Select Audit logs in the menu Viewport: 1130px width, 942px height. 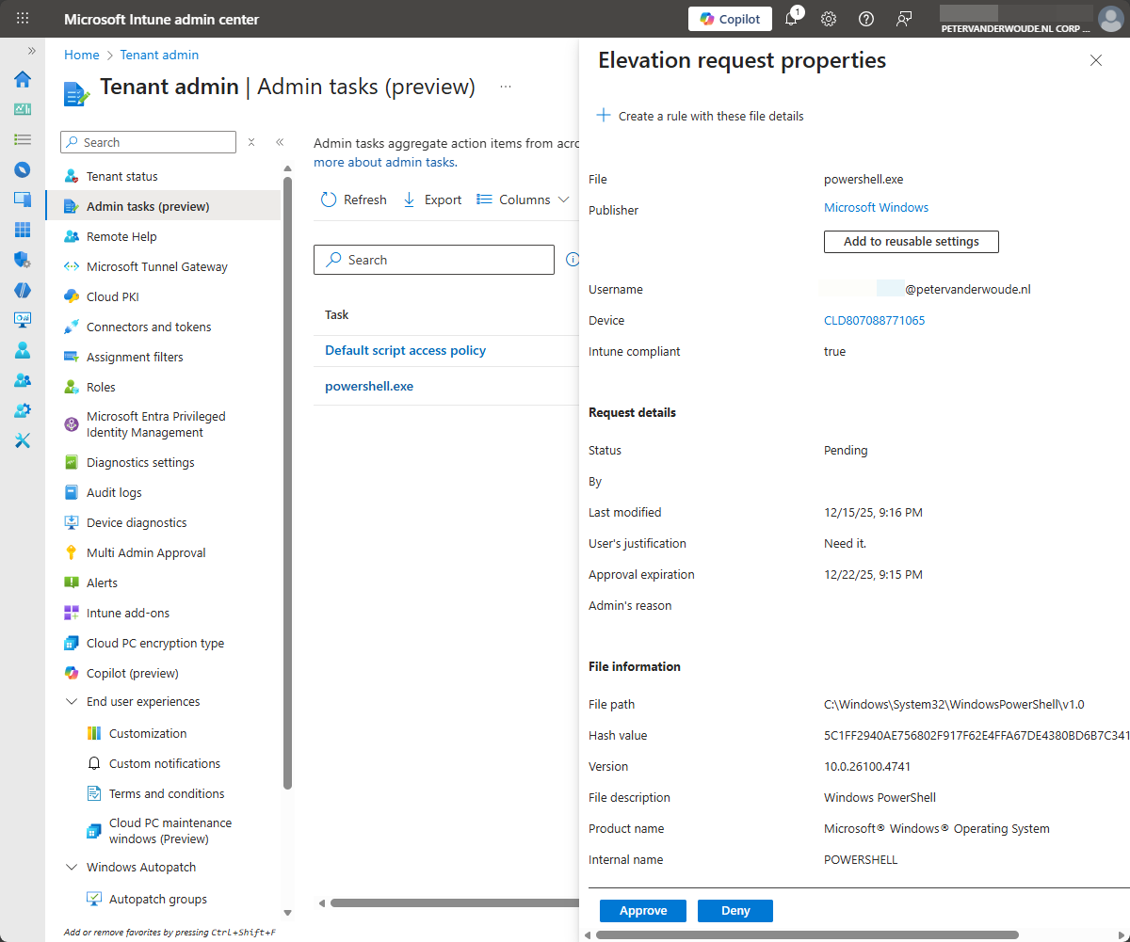[114, 492]
